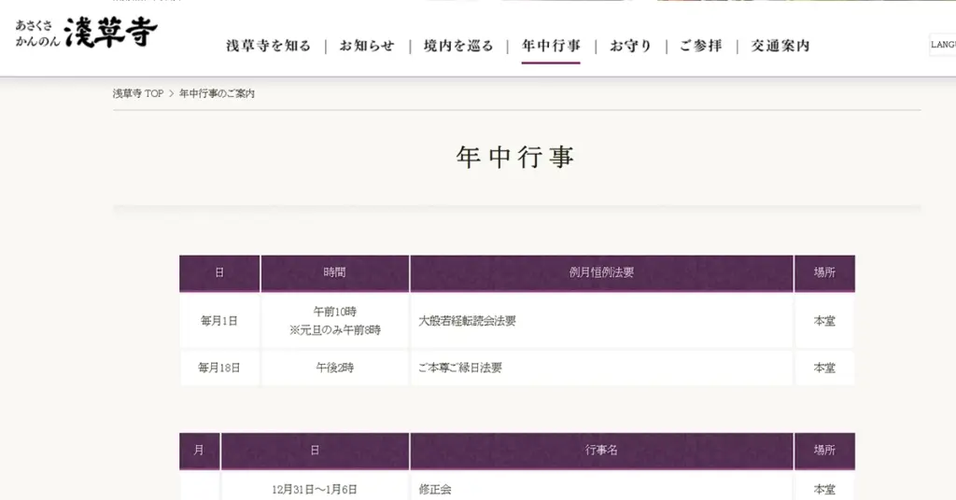Select the ご本尊ご縁日法要 cell
Screen dimensions: 956x500
[602, 368]
